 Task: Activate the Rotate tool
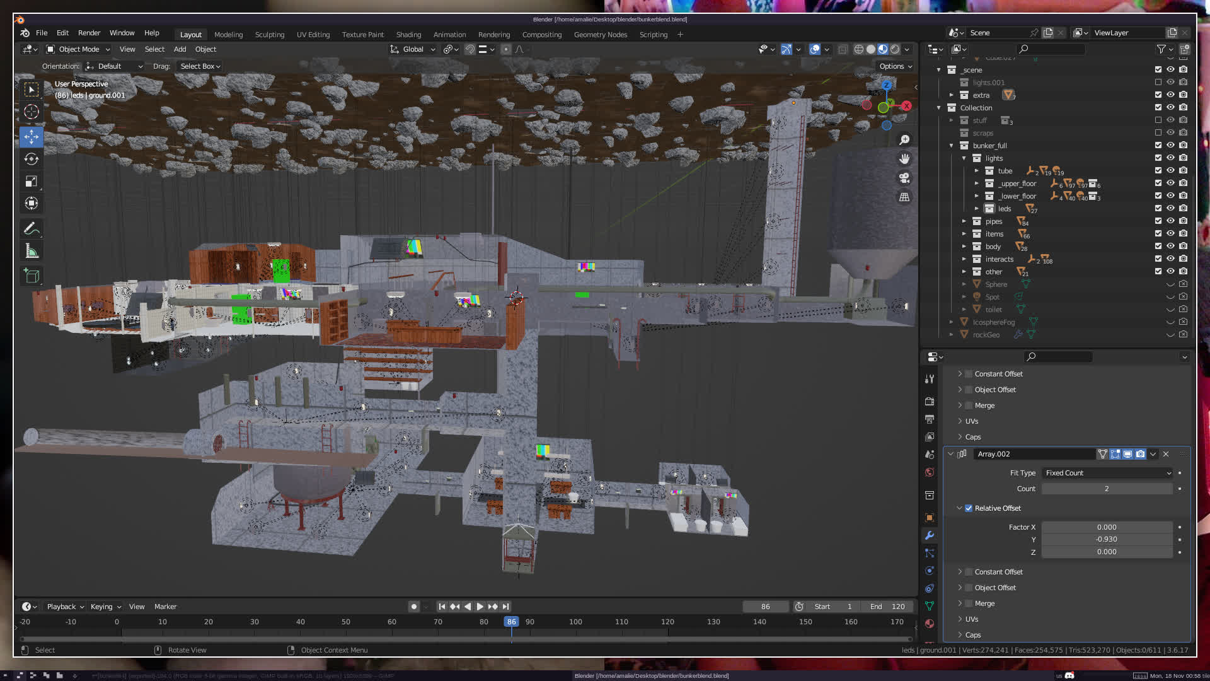coord(32,159)
